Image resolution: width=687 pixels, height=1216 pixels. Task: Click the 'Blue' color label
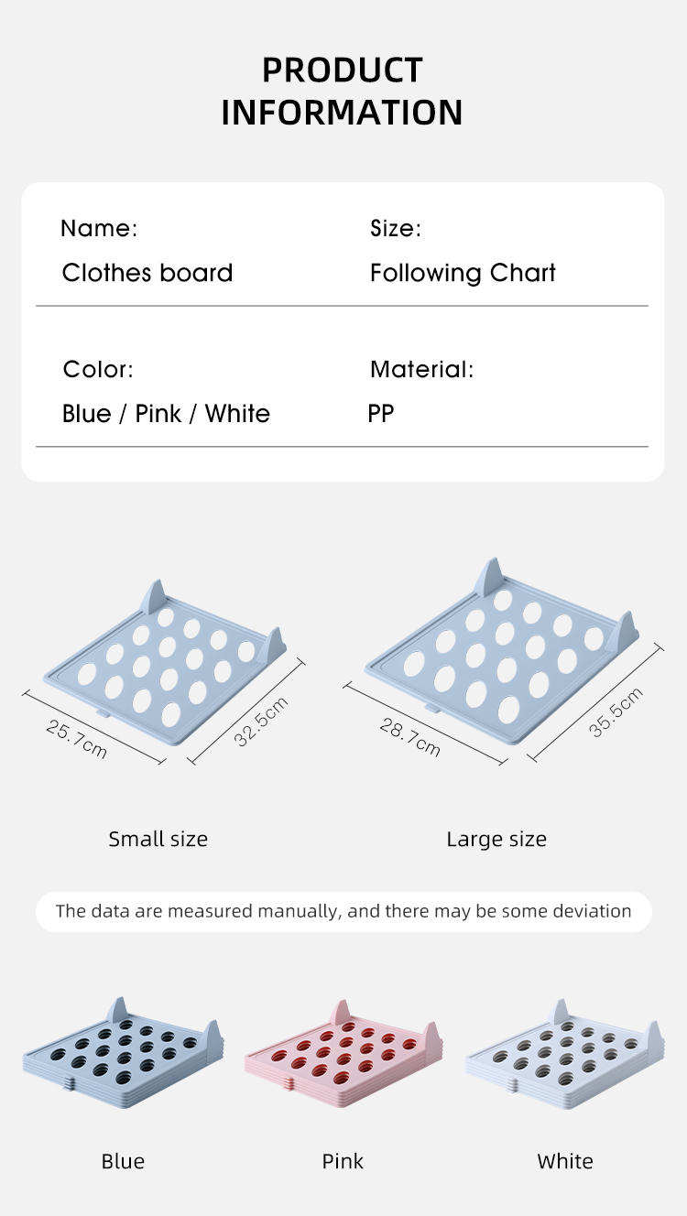click(123, 1161)
